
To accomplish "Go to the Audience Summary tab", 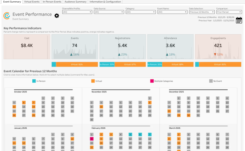I will coord(75,2).
